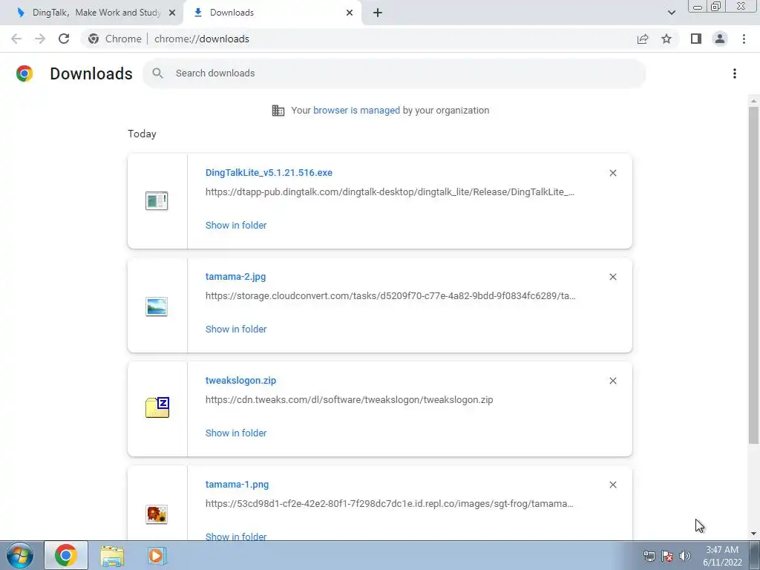
Task: Open the Chrome three-dot main menu
Action: click(744, 39)
